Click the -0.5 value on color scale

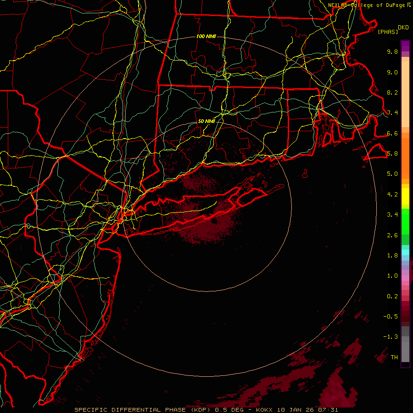coord(391,317)
